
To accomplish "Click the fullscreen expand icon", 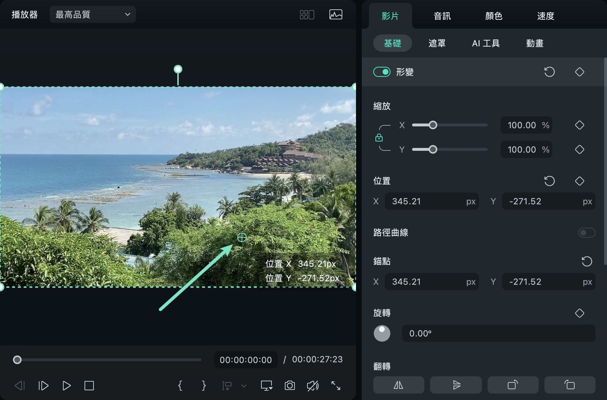I will (x=336, y=386).
